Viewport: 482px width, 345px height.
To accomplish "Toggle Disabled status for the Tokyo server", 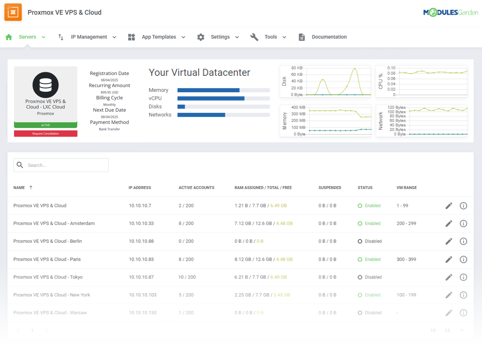I will pos(370,277).
